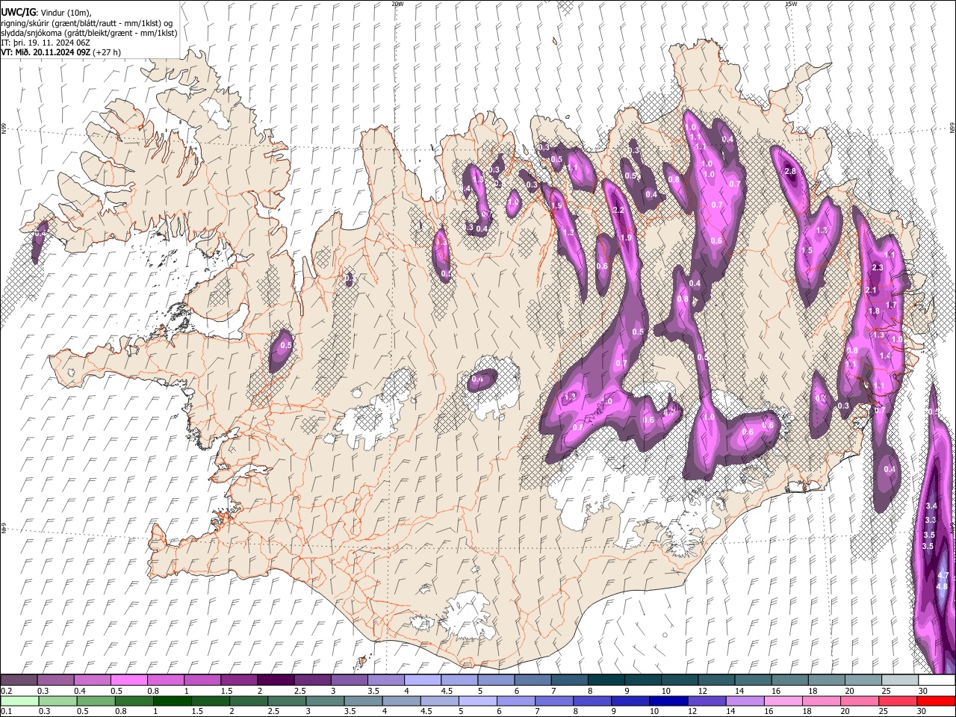Click the pale green 0.1 rain legend swatch
The image size is (956, 717).
tap(19, 701)
